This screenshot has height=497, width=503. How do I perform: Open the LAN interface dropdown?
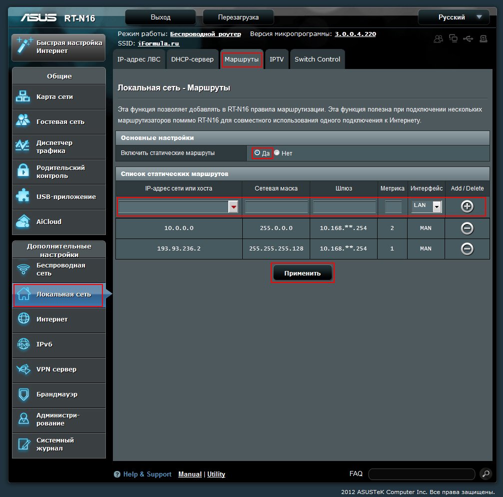point(437,207)
